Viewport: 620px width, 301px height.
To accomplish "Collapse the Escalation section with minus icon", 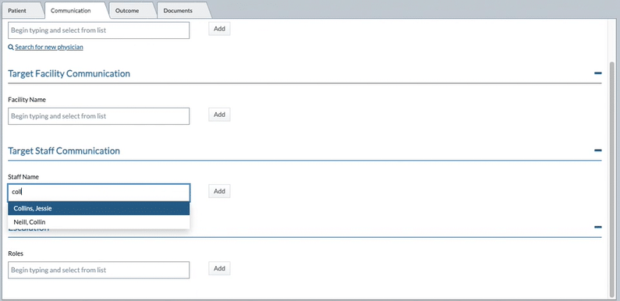I will (598, 227).
